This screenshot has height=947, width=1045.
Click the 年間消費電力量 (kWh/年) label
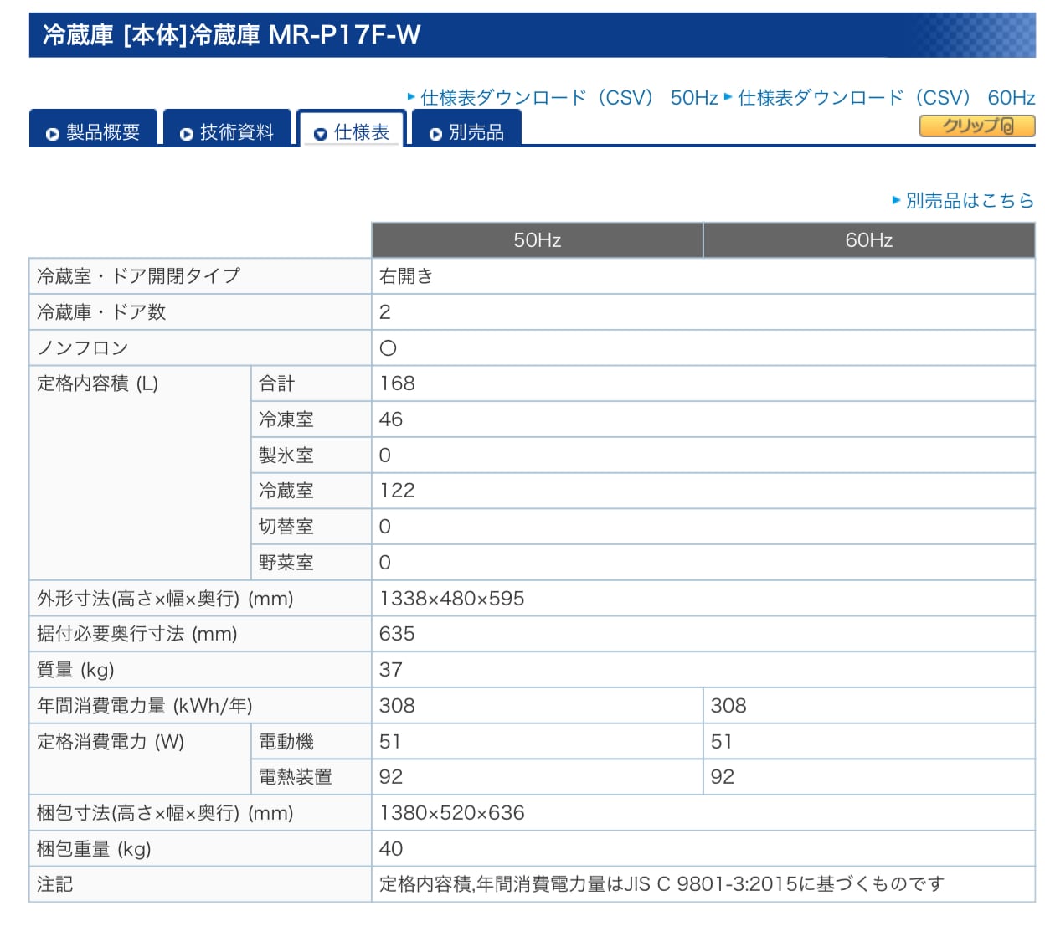tap(145, 706)
